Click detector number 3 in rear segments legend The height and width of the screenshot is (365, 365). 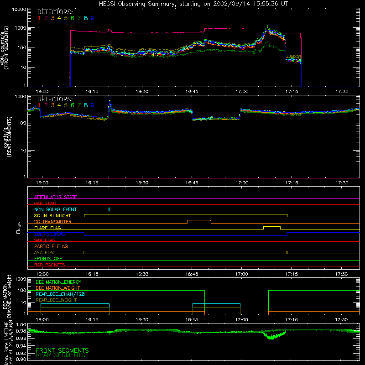pyautogui.click(x=52, y=105)
